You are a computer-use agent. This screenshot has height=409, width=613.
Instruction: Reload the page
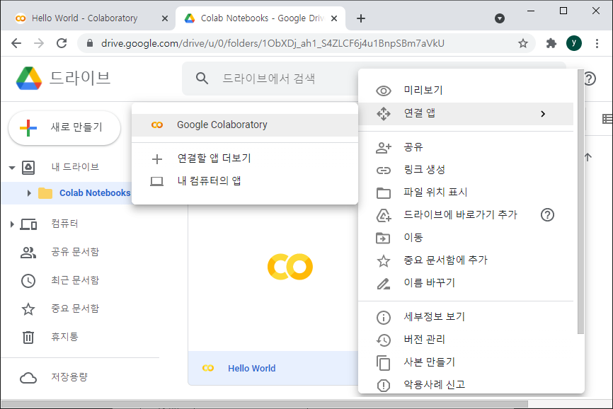click(x=62, y=43)
